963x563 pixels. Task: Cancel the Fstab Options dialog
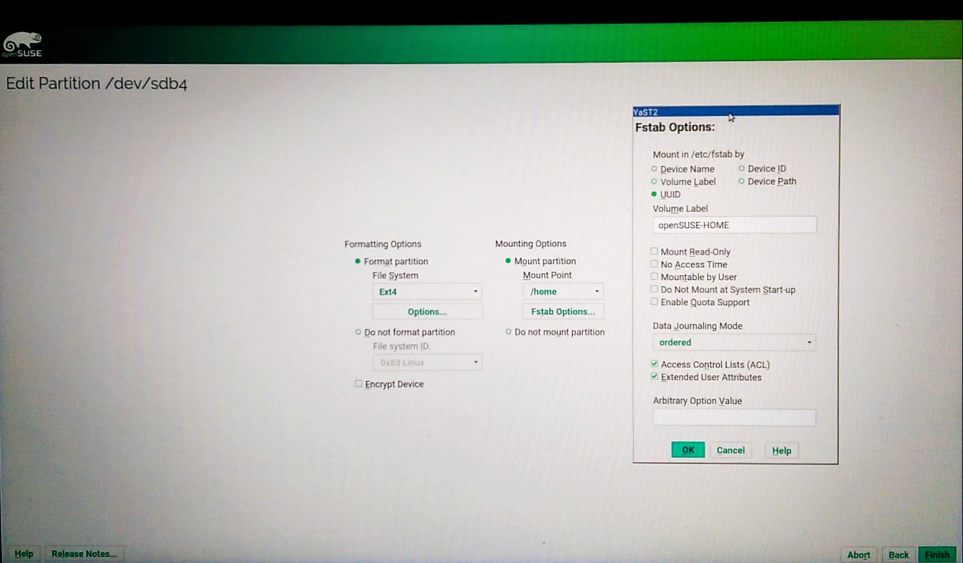730,450
